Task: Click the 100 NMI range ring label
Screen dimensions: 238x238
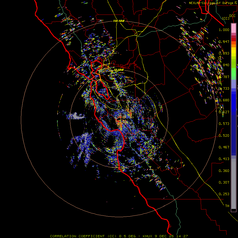Action: tap(119, 21)
